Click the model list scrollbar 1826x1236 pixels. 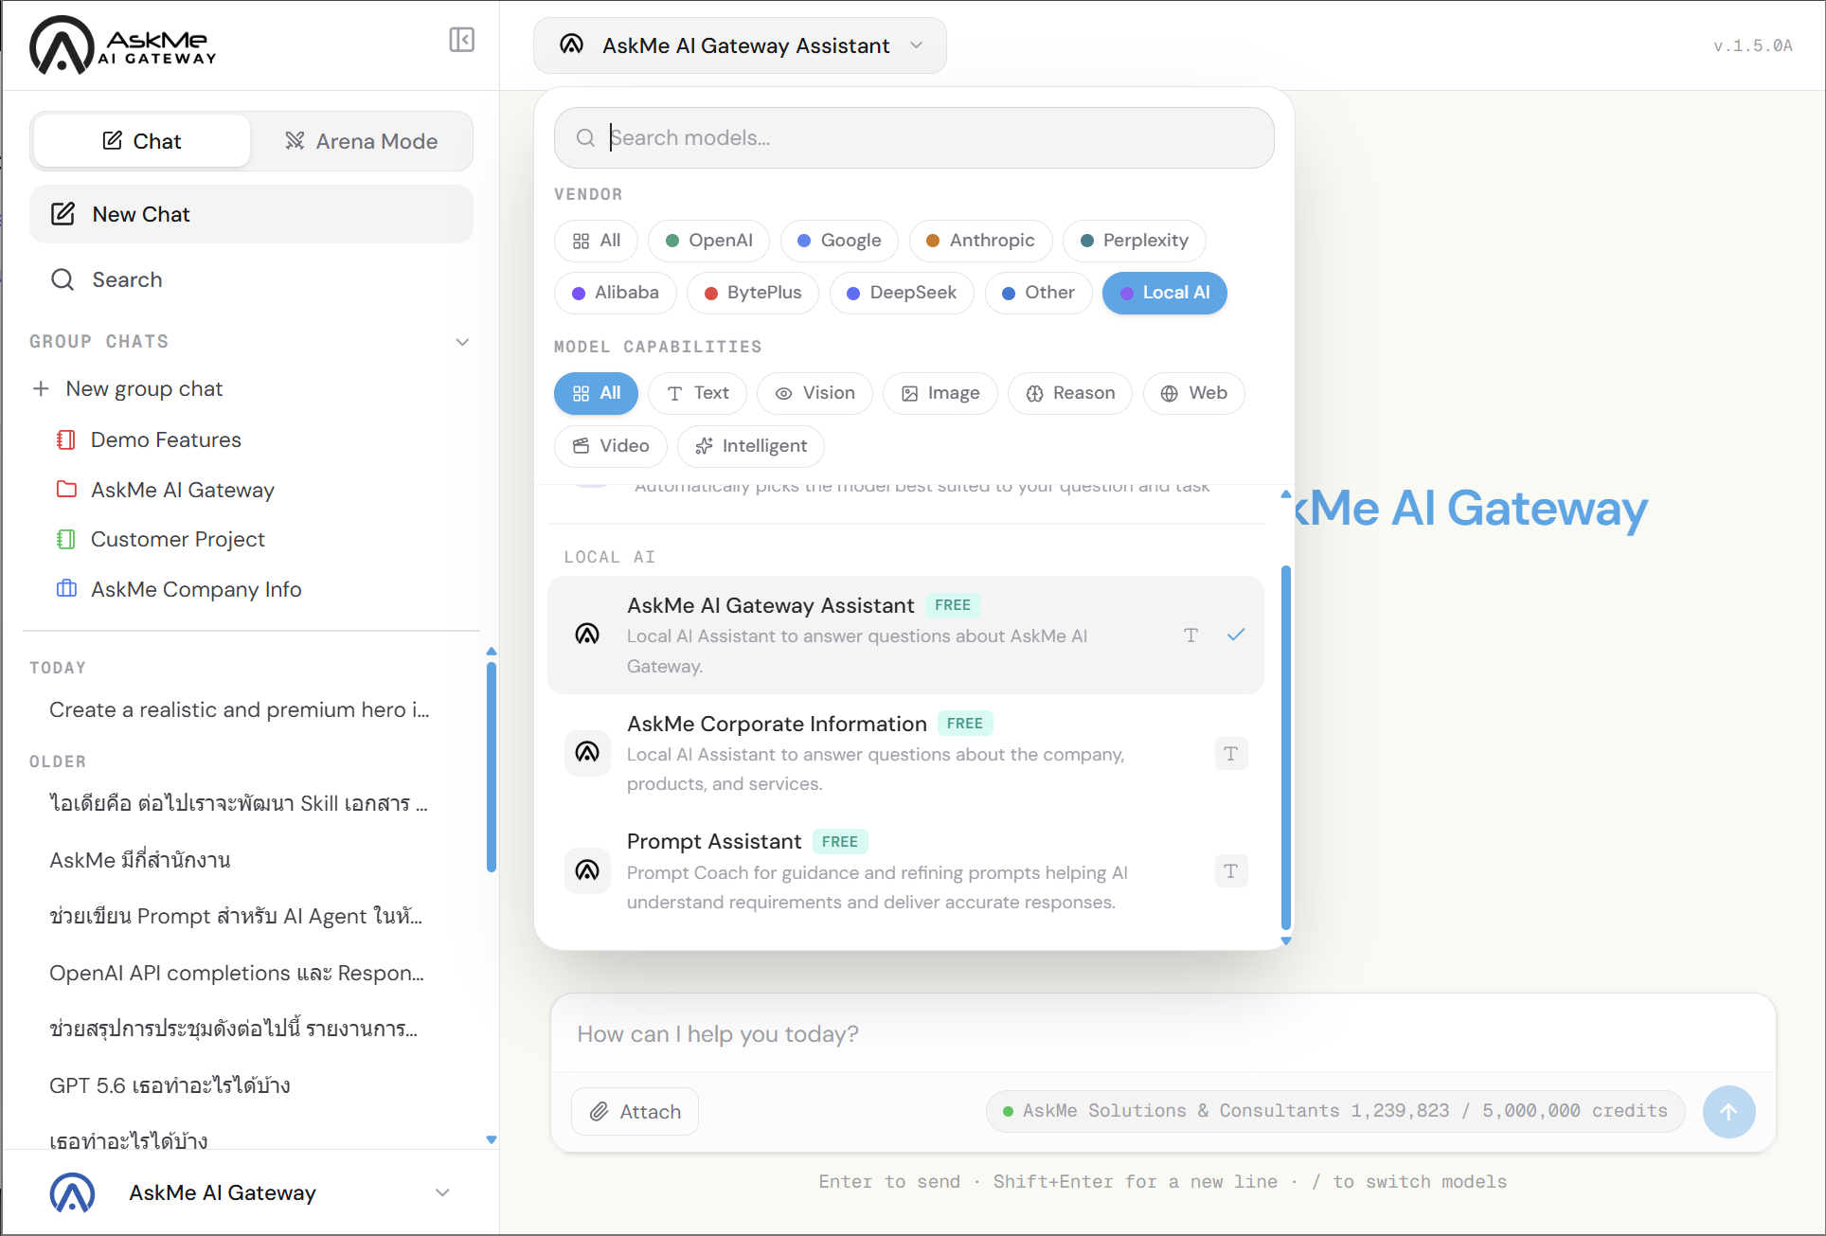point(1285,748)
